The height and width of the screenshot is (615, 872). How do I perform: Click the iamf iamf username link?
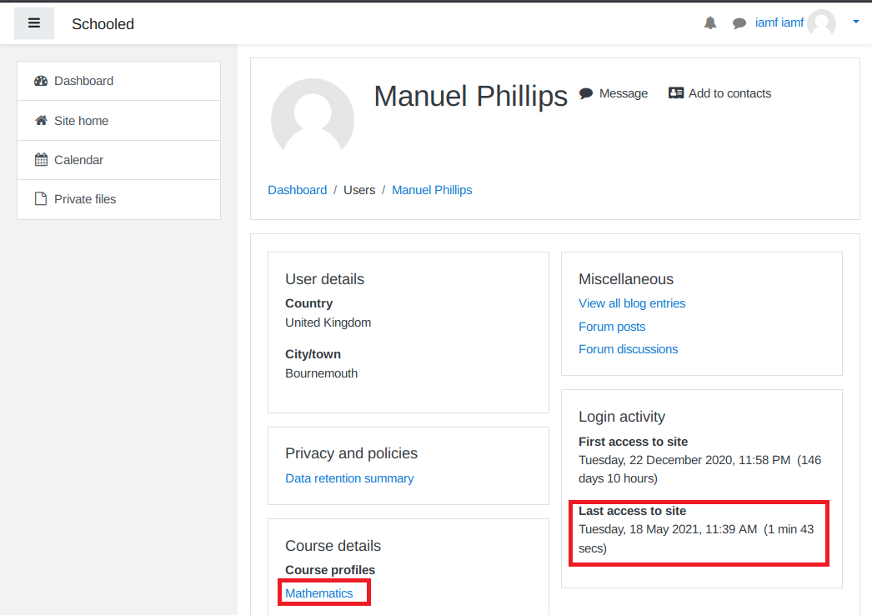point(779,23)
